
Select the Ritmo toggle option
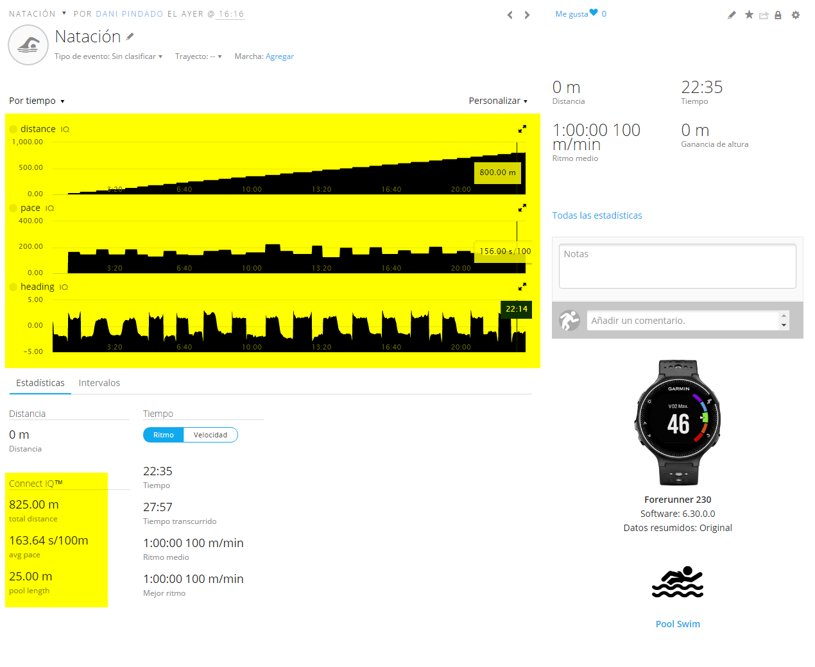coord(164,435)
